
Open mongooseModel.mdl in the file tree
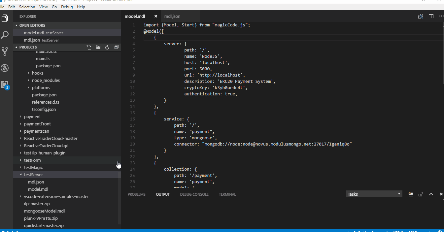(67, 211)
